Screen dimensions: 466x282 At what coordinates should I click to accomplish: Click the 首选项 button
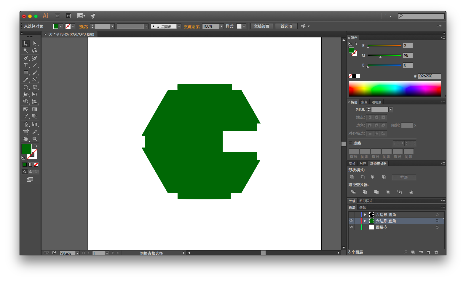(286, 26)
